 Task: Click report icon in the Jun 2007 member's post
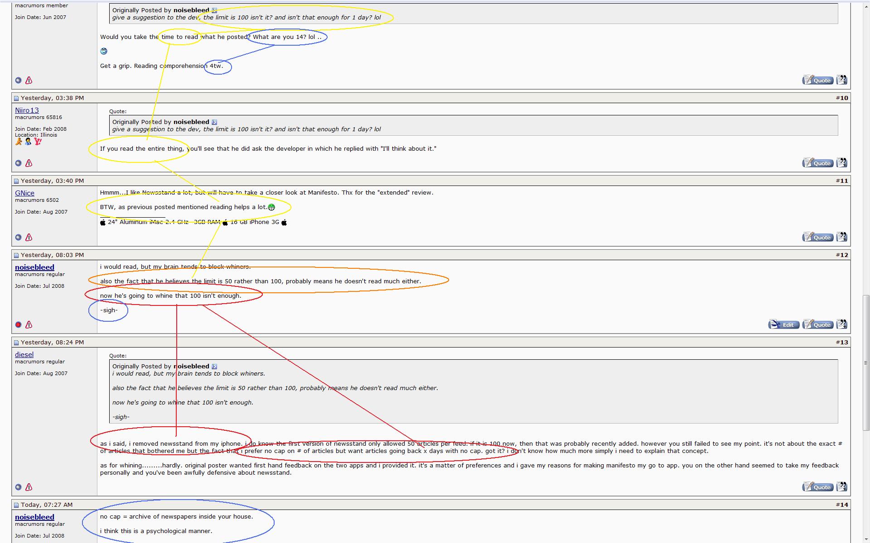coord(29,81)
